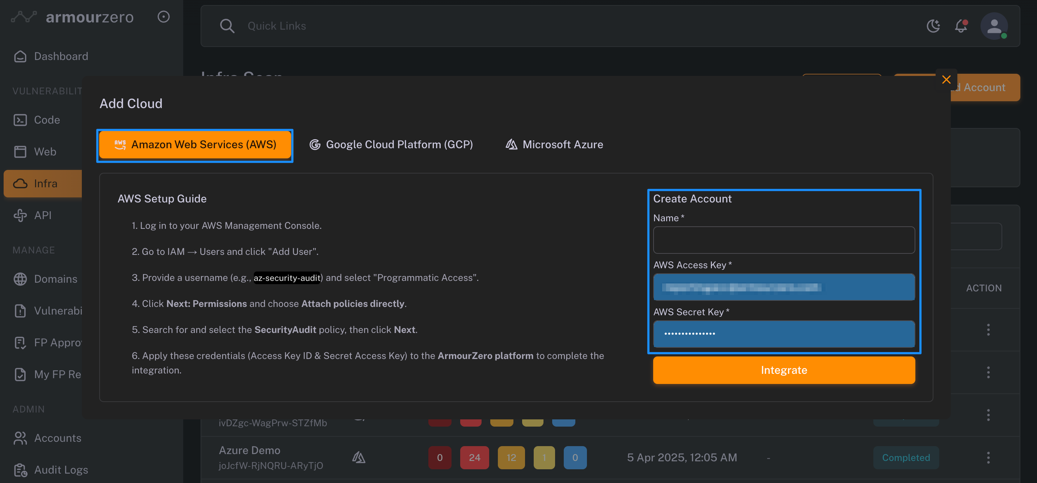Focus the AWS Access Key field
This screenshot has height=483, width=1037.
(x=784, y=287)
